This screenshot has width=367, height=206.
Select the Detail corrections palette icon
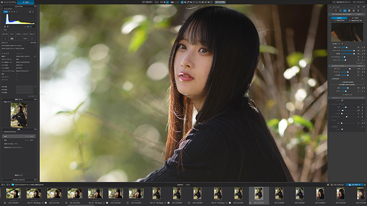(x=345, y=11)
